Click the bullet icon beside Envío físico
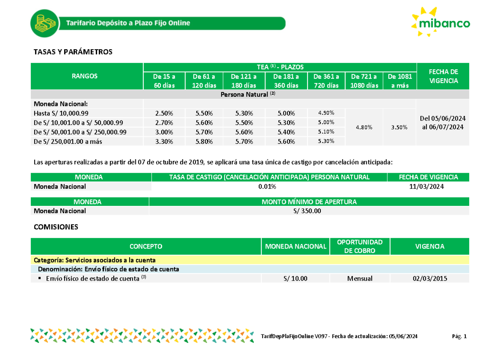This screenshot has width=500, height=354. coord(40,278)
